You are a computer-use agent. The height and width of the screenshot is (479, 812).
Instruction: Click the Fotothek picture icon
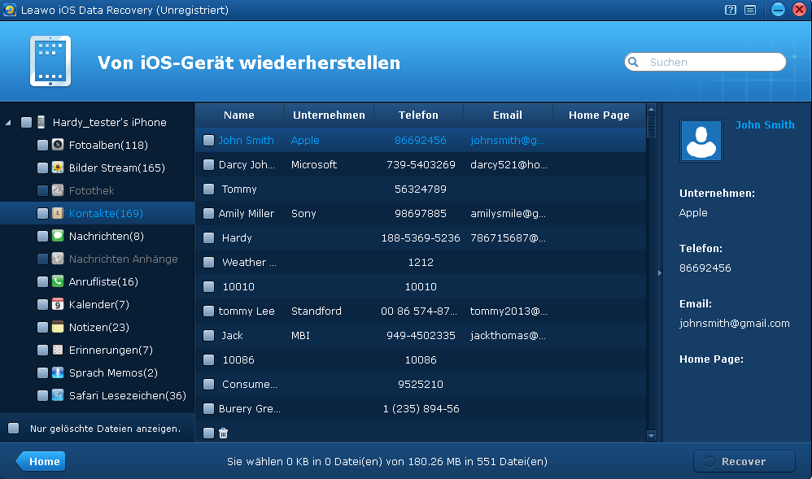click(x=58, y=190)
